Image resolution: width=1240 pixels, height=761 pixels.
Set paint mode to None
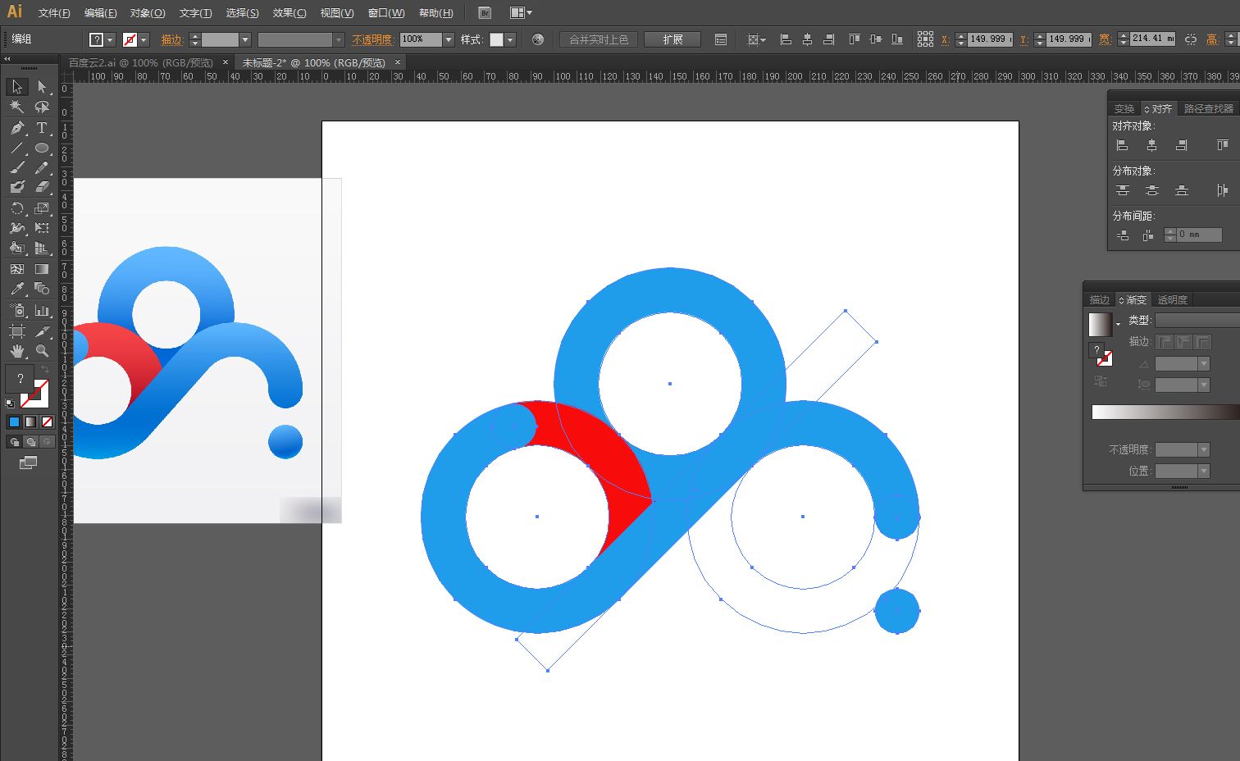point(47,422)
